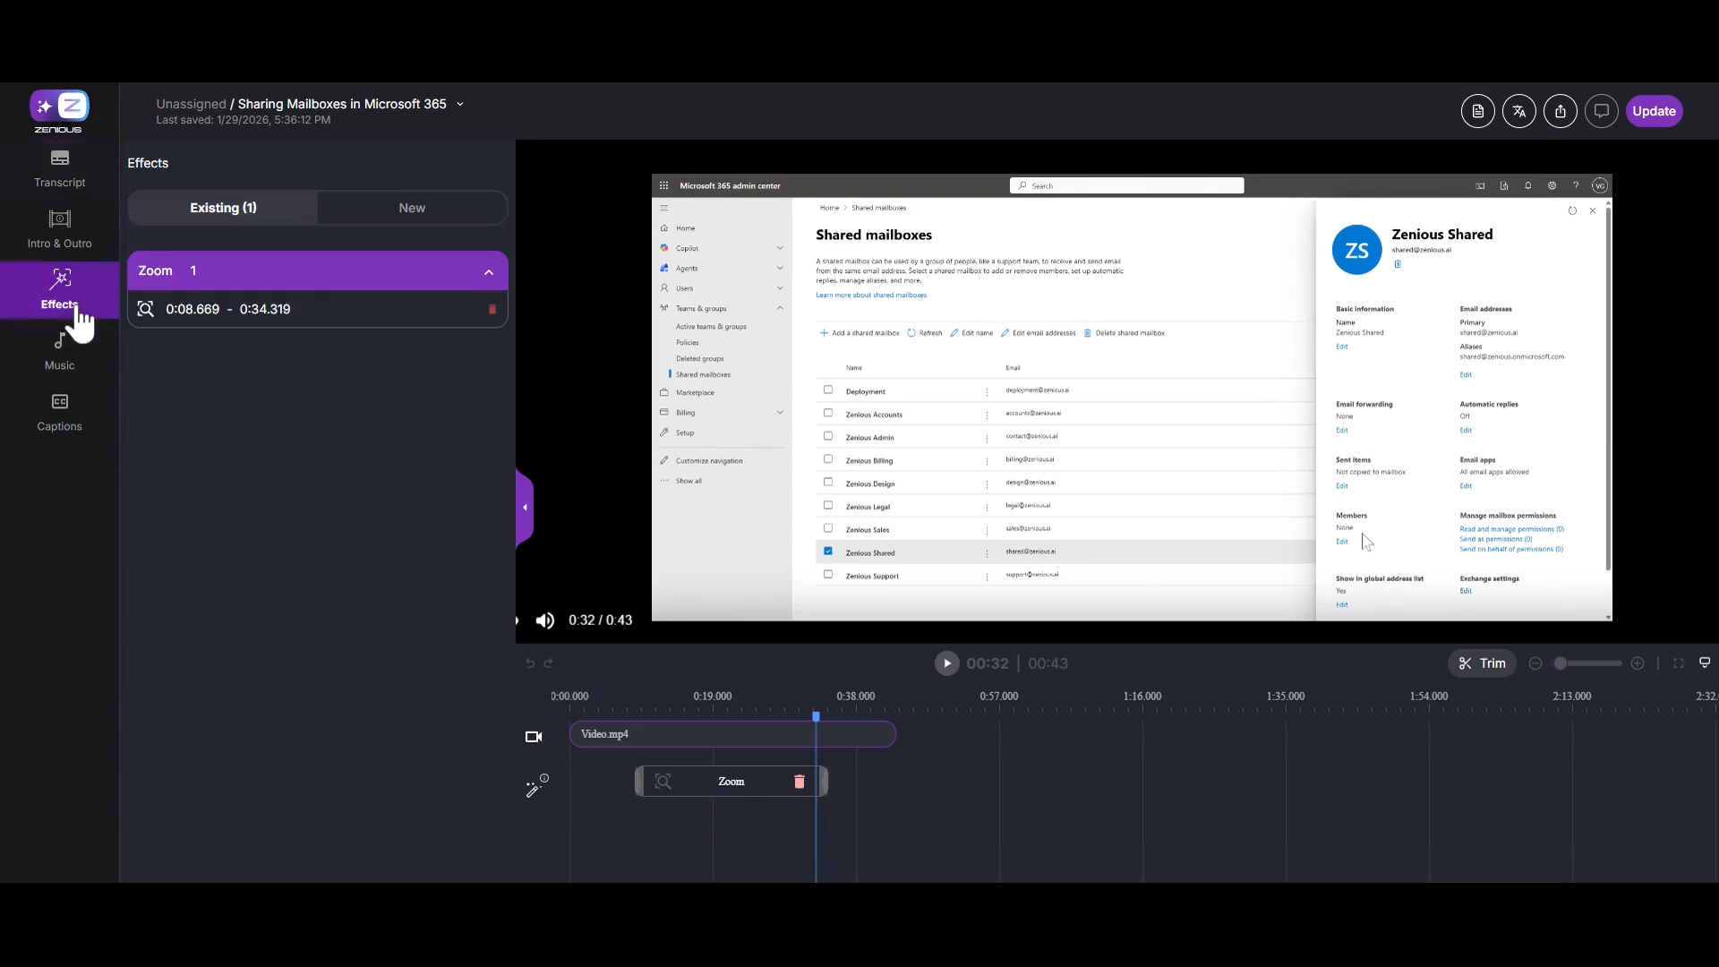
Task: Click the translate language icon
Action: coord(1518,111)
